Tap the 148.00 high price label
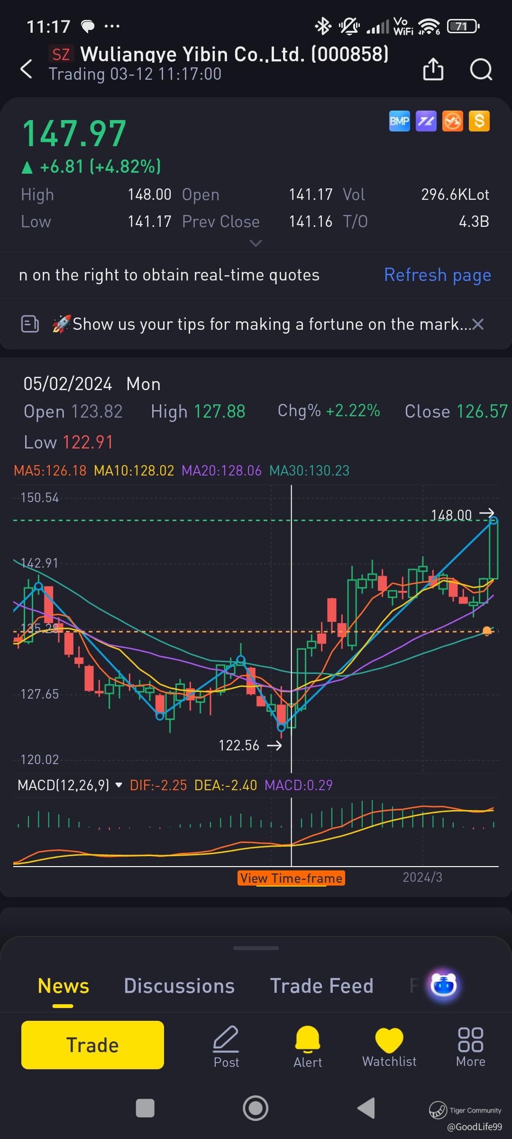The image size is (512, 1139). [451, 514]
